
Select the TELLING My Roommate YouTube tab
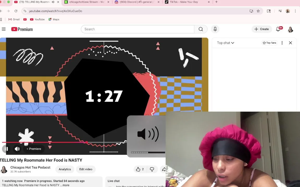pos(34,2)
